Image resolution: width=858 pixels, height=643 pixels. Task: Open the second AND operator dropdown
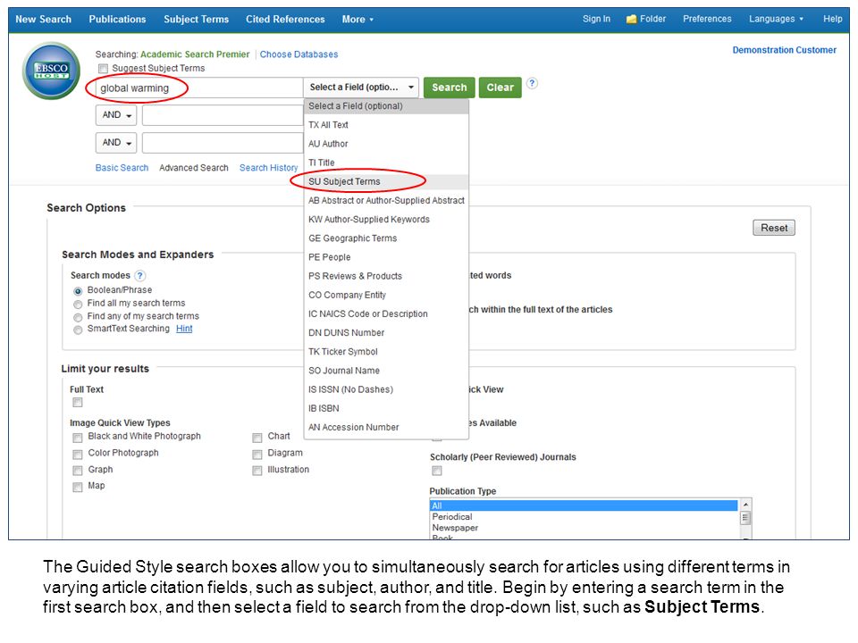click(116, 143)
